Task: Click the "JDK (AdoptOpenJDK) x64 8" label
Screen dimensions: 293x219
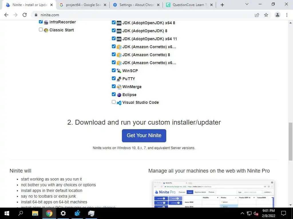Action: click(x=149, y=23)
